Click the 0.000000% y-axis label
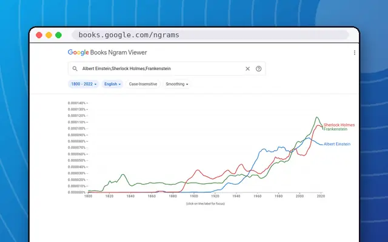Screen dimensions: 388x242 (x=77, y=192)
